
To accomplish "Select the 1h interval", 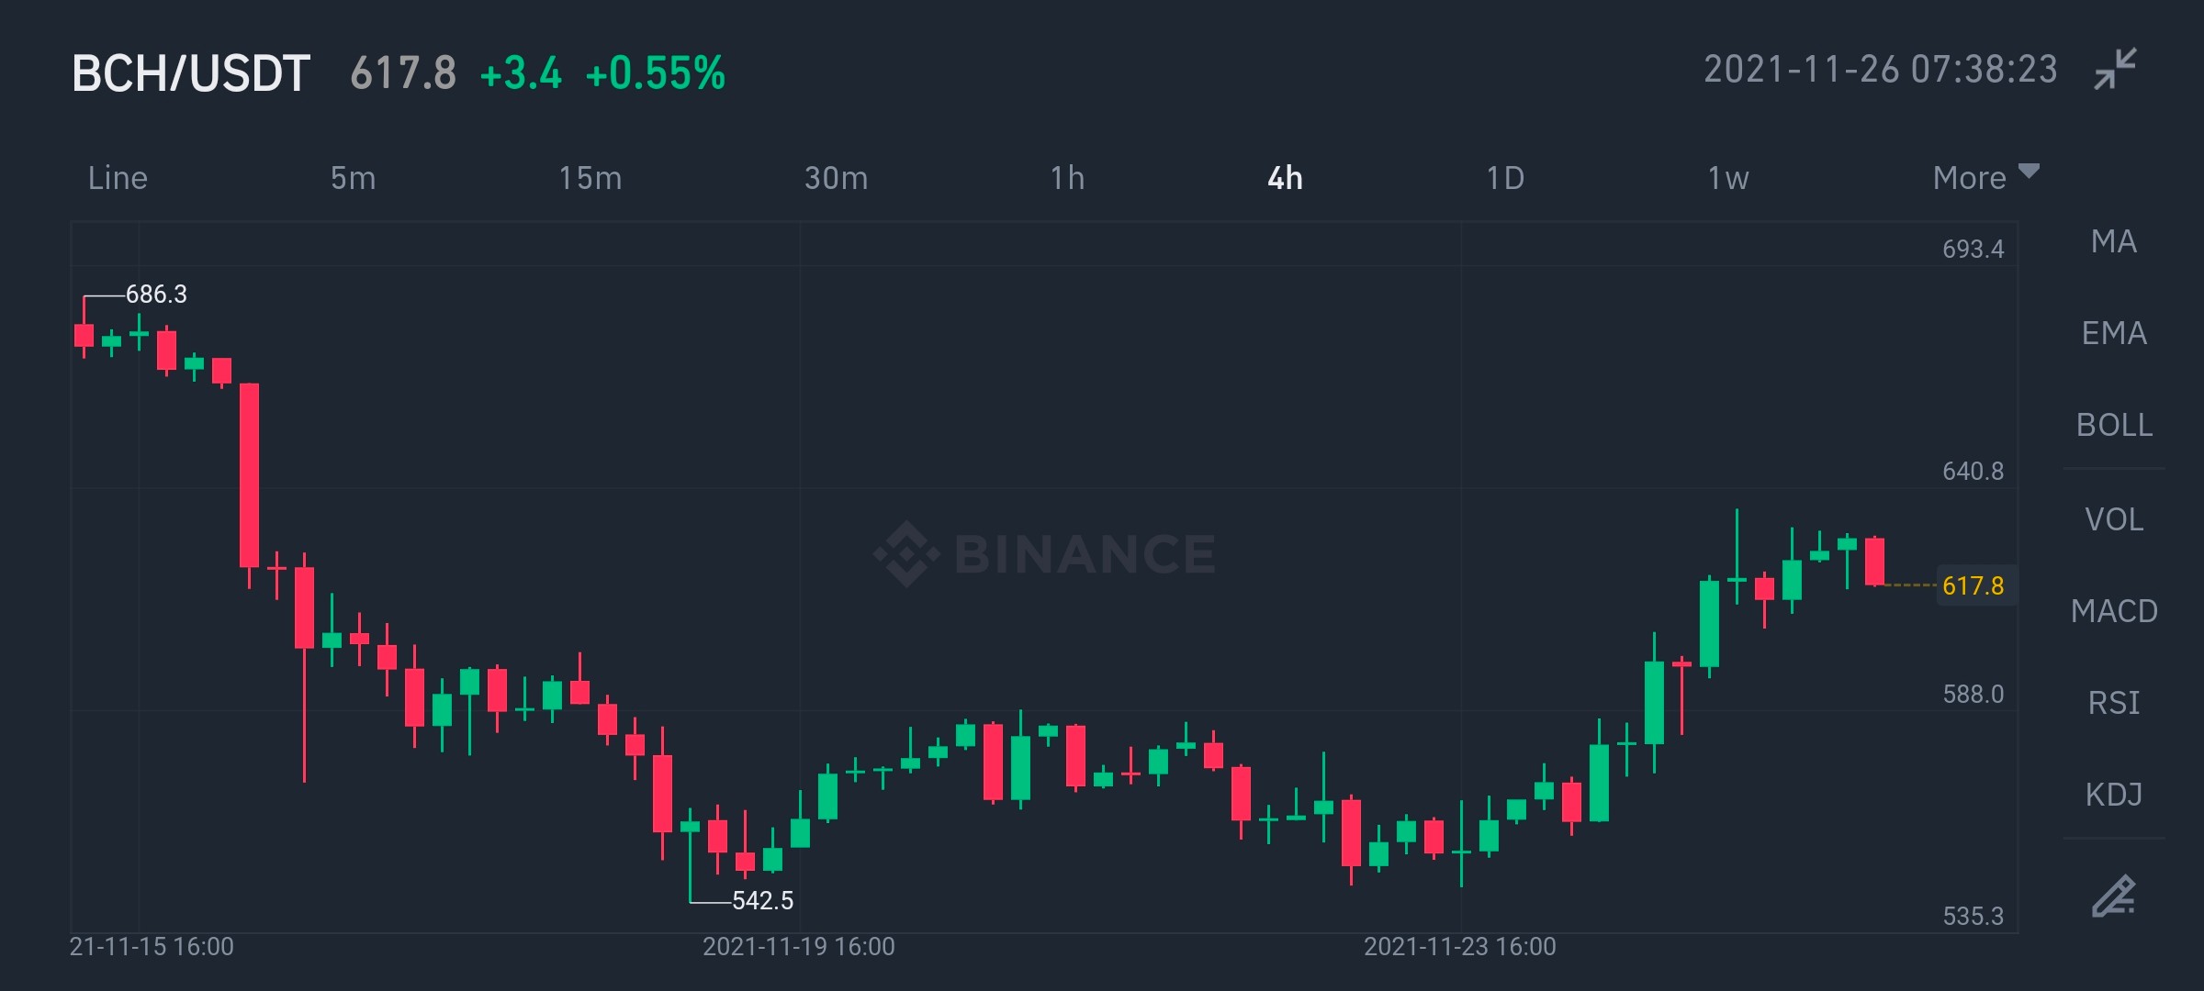I will pyautogui.click(x=1067, y=178).
